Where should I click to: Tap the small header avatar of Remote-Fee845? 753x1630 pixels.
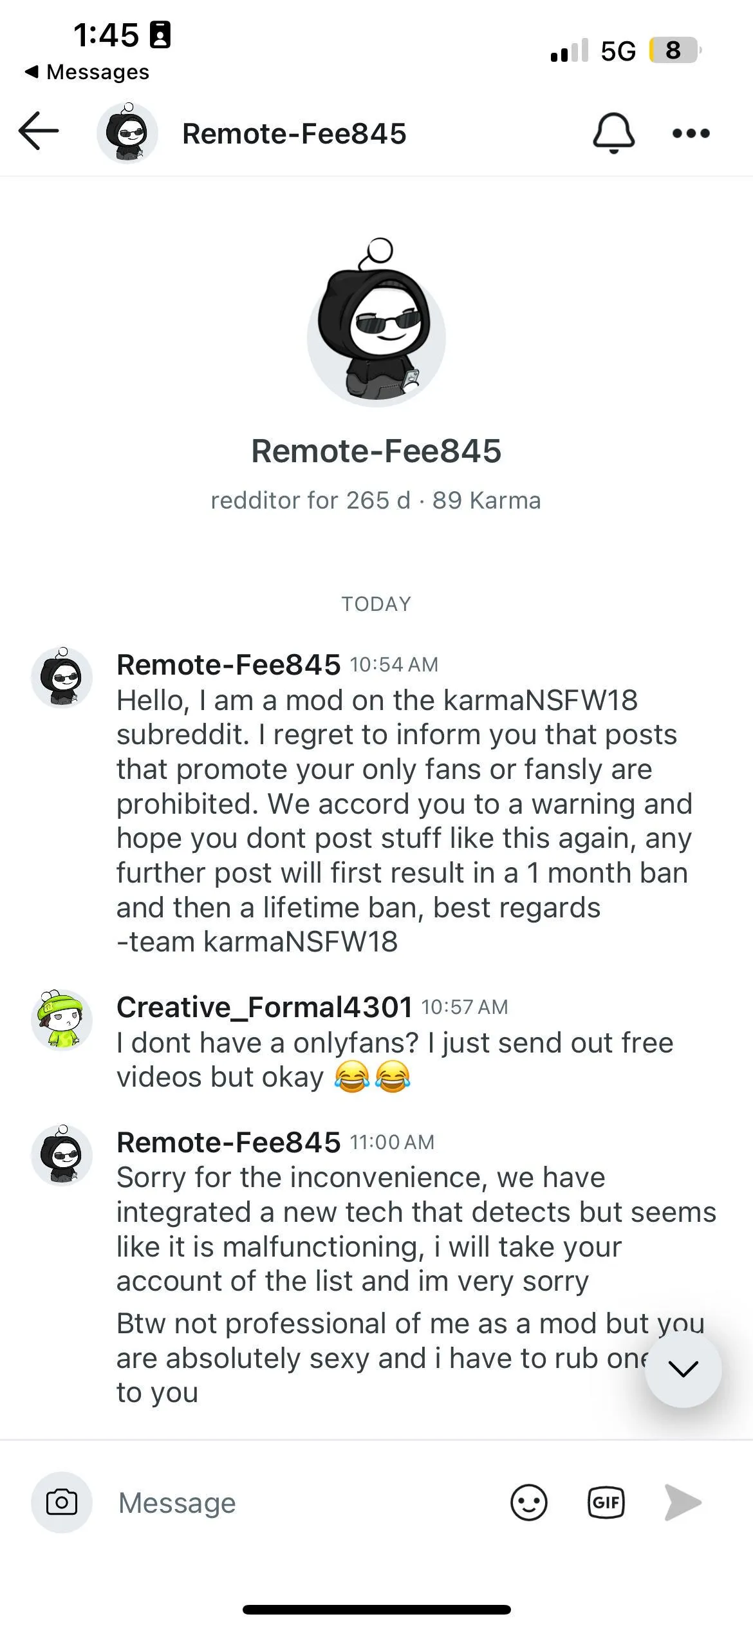127,133
